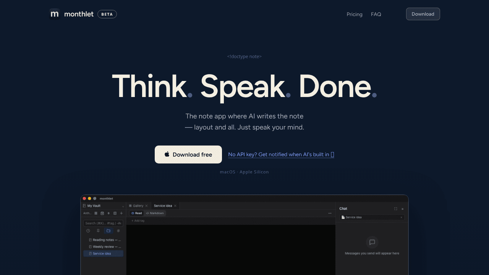Open the grid gallery view icon in sidebar toolbar

(x=96, y=213)
